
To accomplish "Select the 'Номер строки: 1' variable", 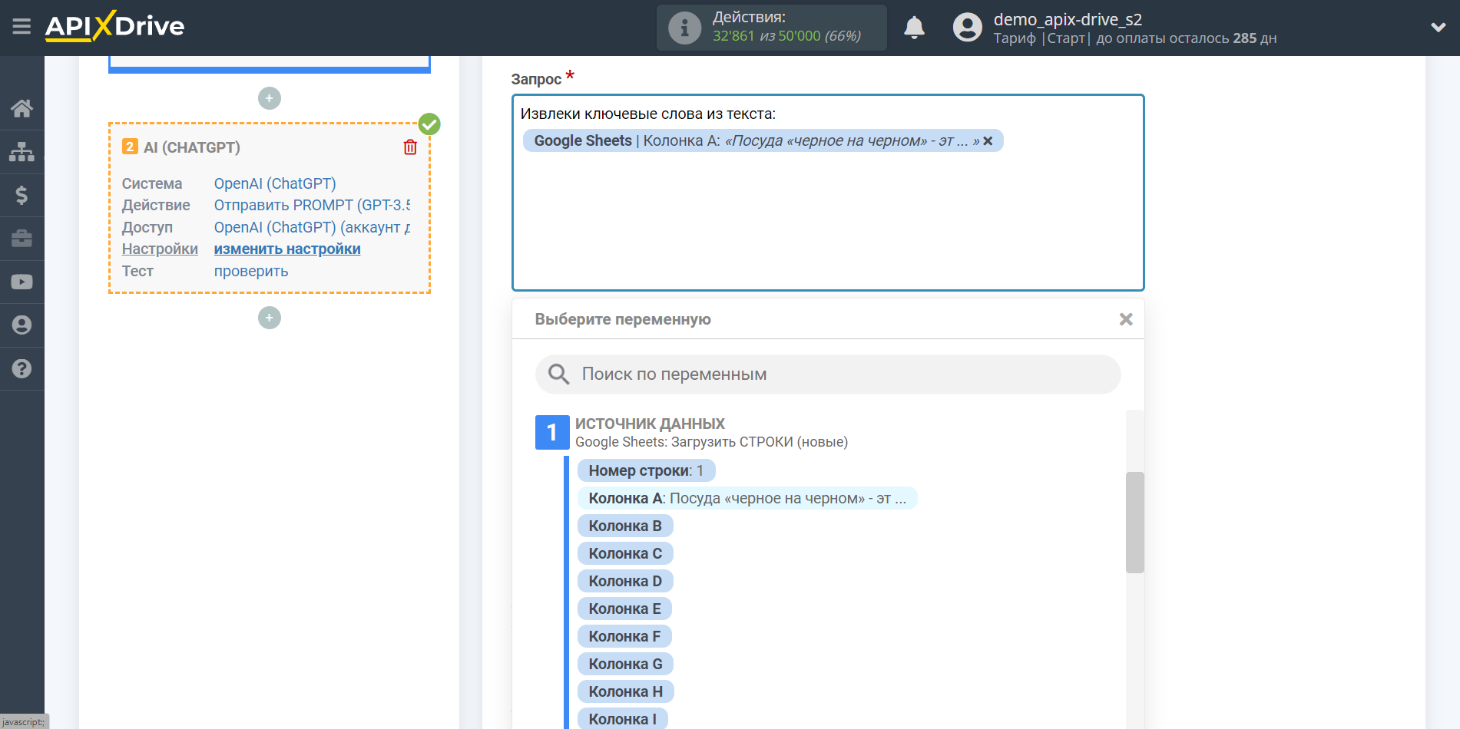I will 646,470.
